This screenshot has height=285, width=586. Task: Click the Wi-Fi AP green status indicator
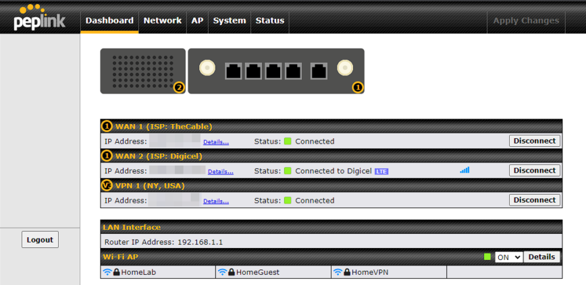point(487,257)
